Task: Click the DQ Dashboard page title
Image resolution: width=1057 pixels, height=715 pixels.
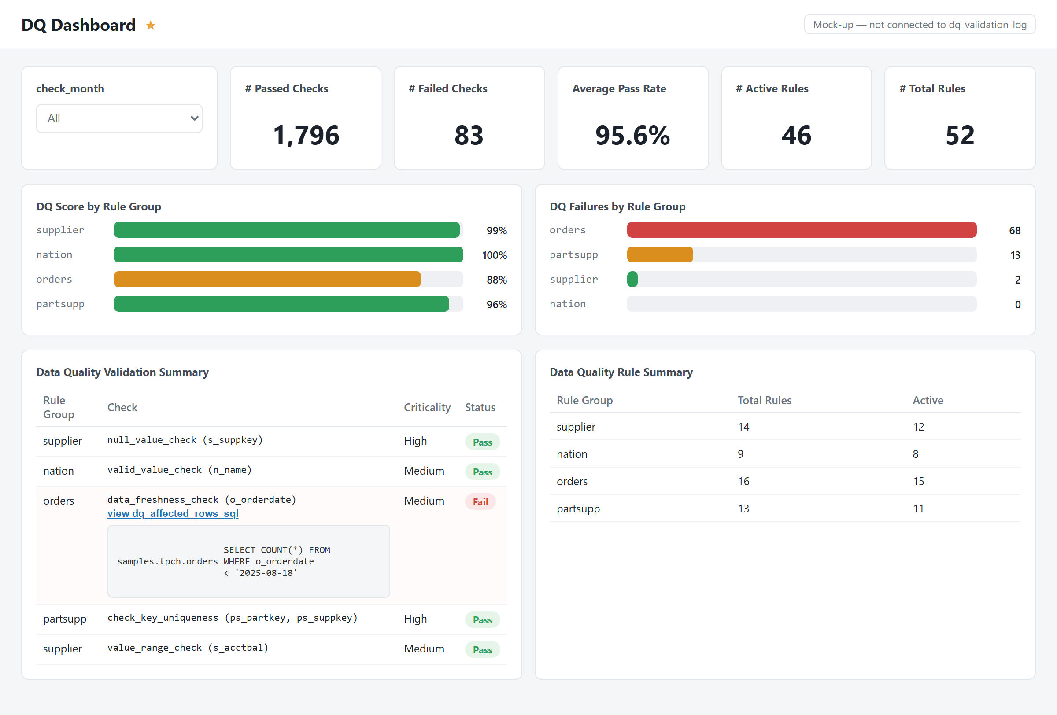Action: pyautogui.click(x=78, y=25)
